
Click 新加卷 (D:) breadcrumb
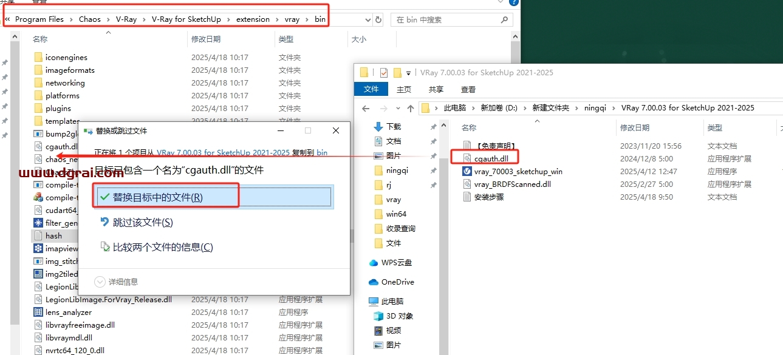499,108
